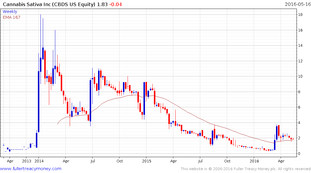The height and width of the screenshot is (173, 311).
Task: Click the copyright notice 'This website is © 2008-2016 Fuller Treacy Money plc'
Action: click(229, 169)
